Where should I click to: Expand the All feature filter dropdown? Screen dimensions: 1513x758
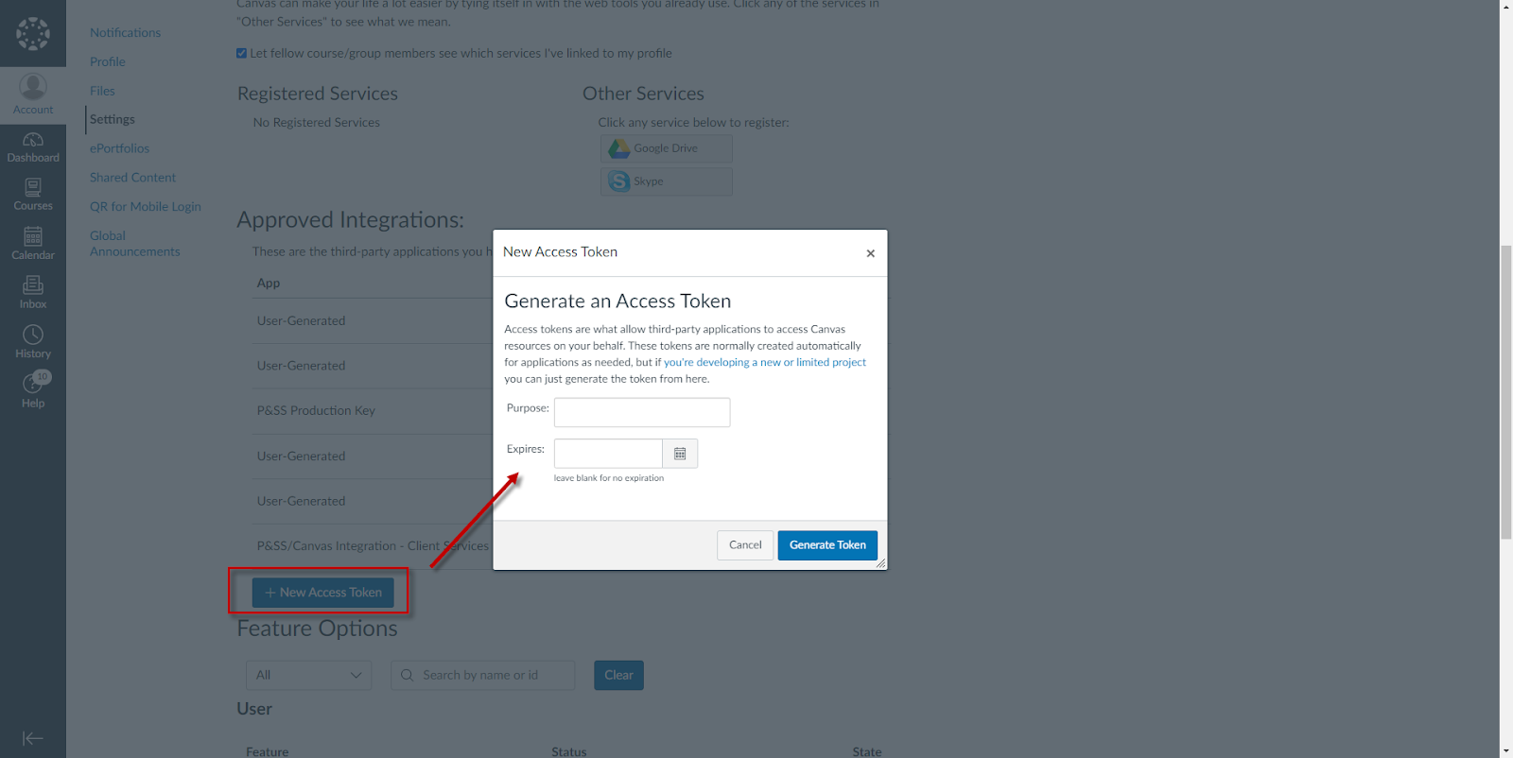(308, 675)
